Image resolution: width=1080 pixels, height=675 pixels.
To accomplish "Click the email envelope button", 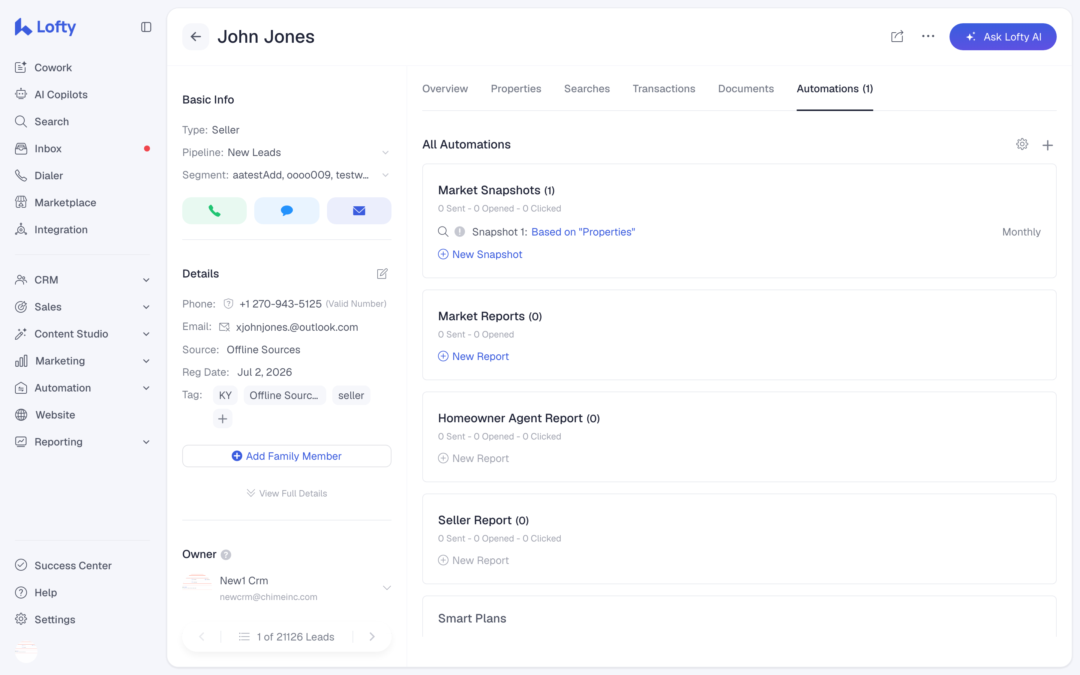I will tap(359, 211).
